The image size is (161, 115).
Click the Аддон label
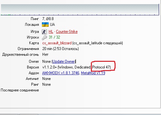(34, 73)
